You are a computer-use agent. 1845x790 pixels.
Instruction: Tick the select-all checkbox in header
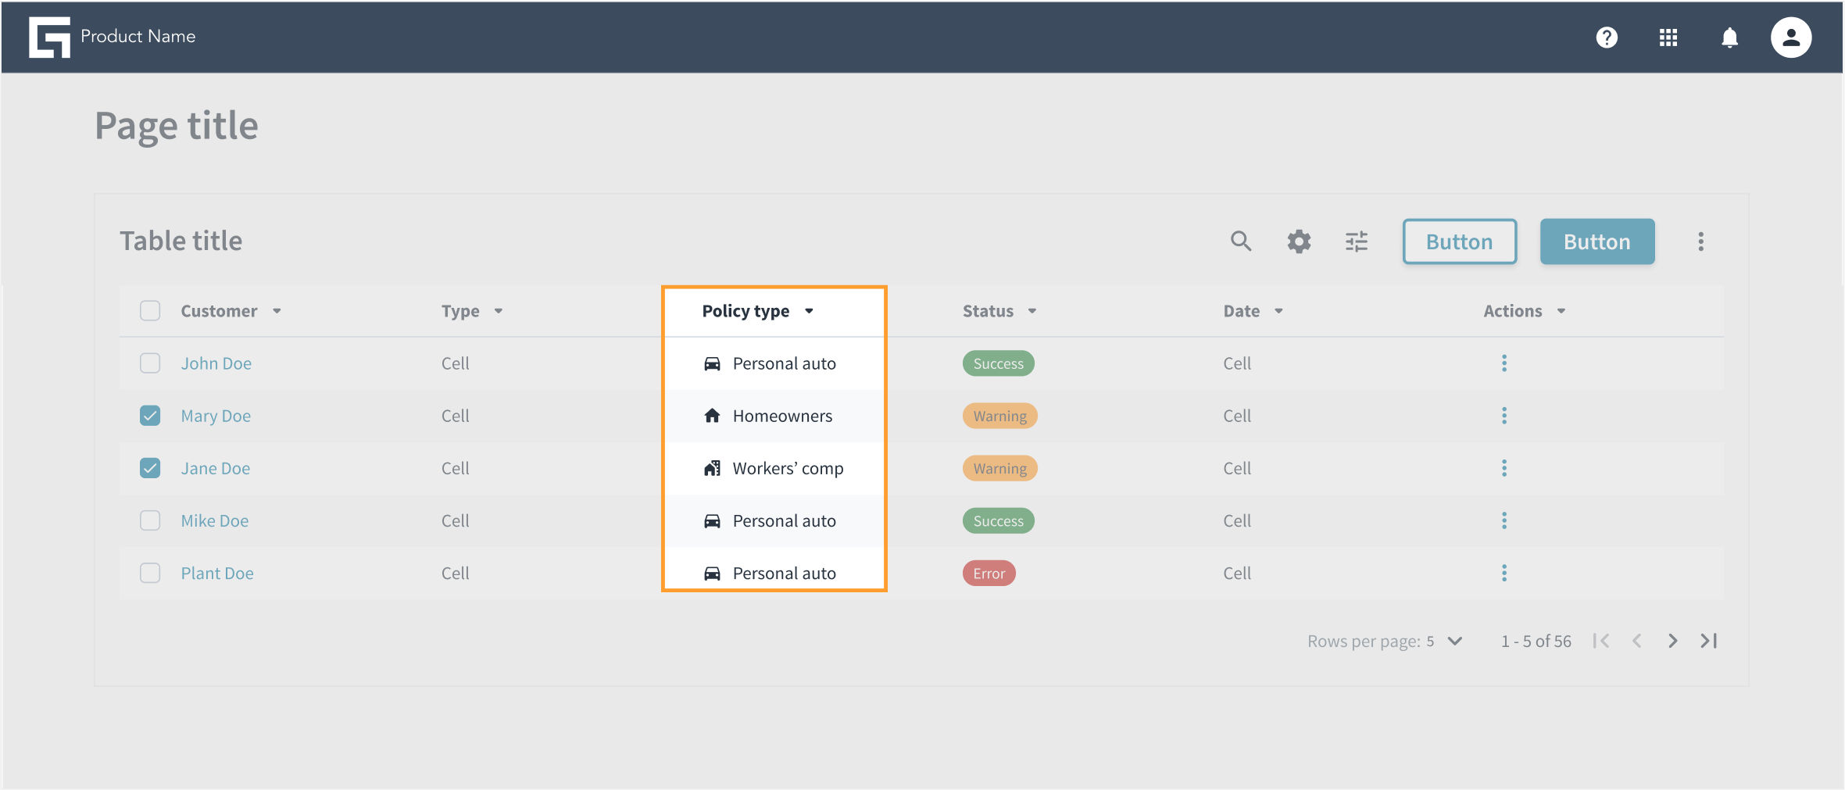pos(150,311)
